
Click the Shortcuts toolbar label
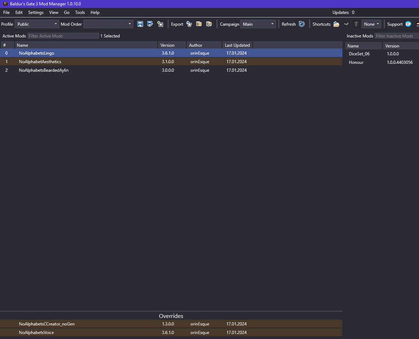pos(321,24)
